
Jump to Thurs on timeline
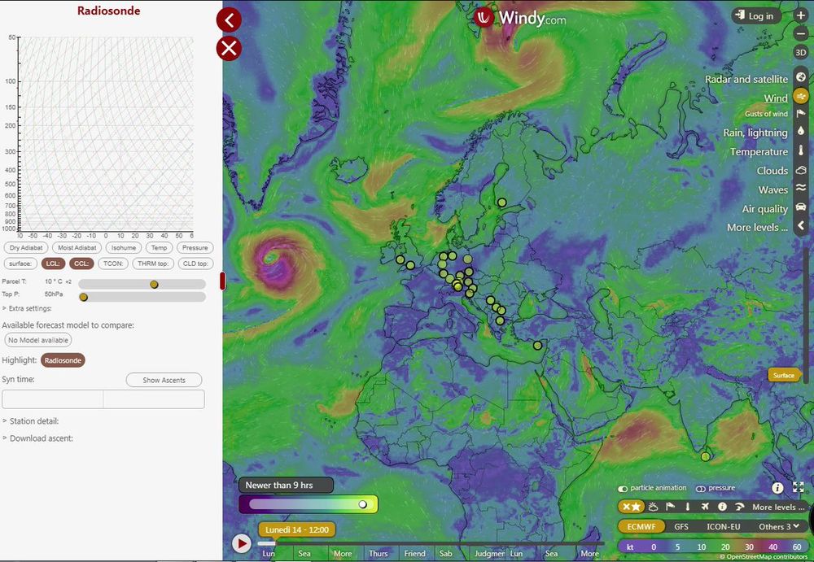[x=379, y=553]
